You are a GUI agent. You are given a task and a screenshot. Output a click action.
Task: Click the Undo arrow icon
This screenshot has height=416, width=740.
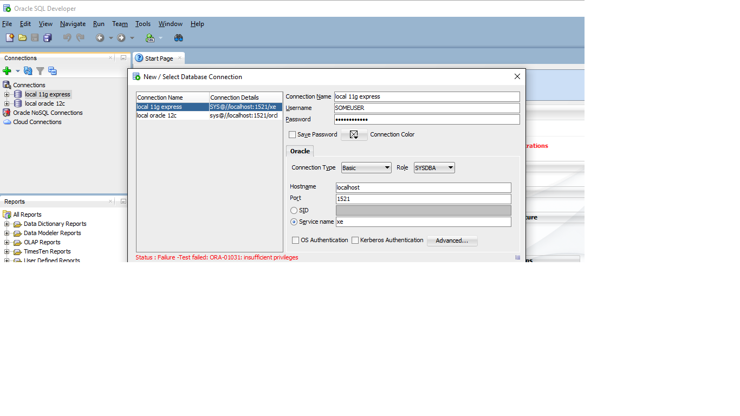pyautogui.click(x=67, y=38)
